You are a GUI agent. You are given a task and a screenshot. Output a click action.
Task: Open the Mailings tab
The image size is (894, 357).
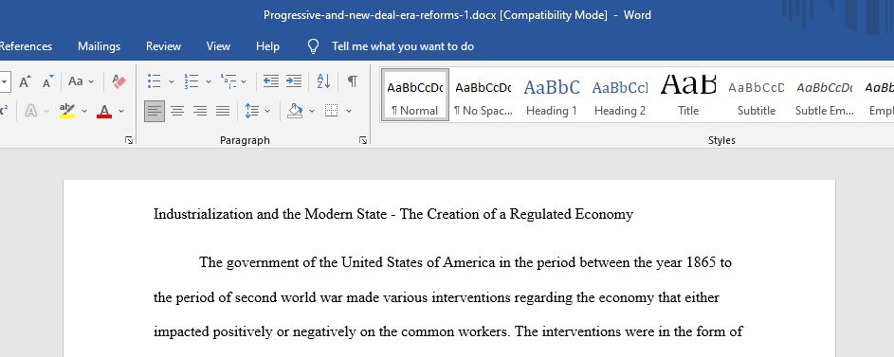(x=100, y=46)
